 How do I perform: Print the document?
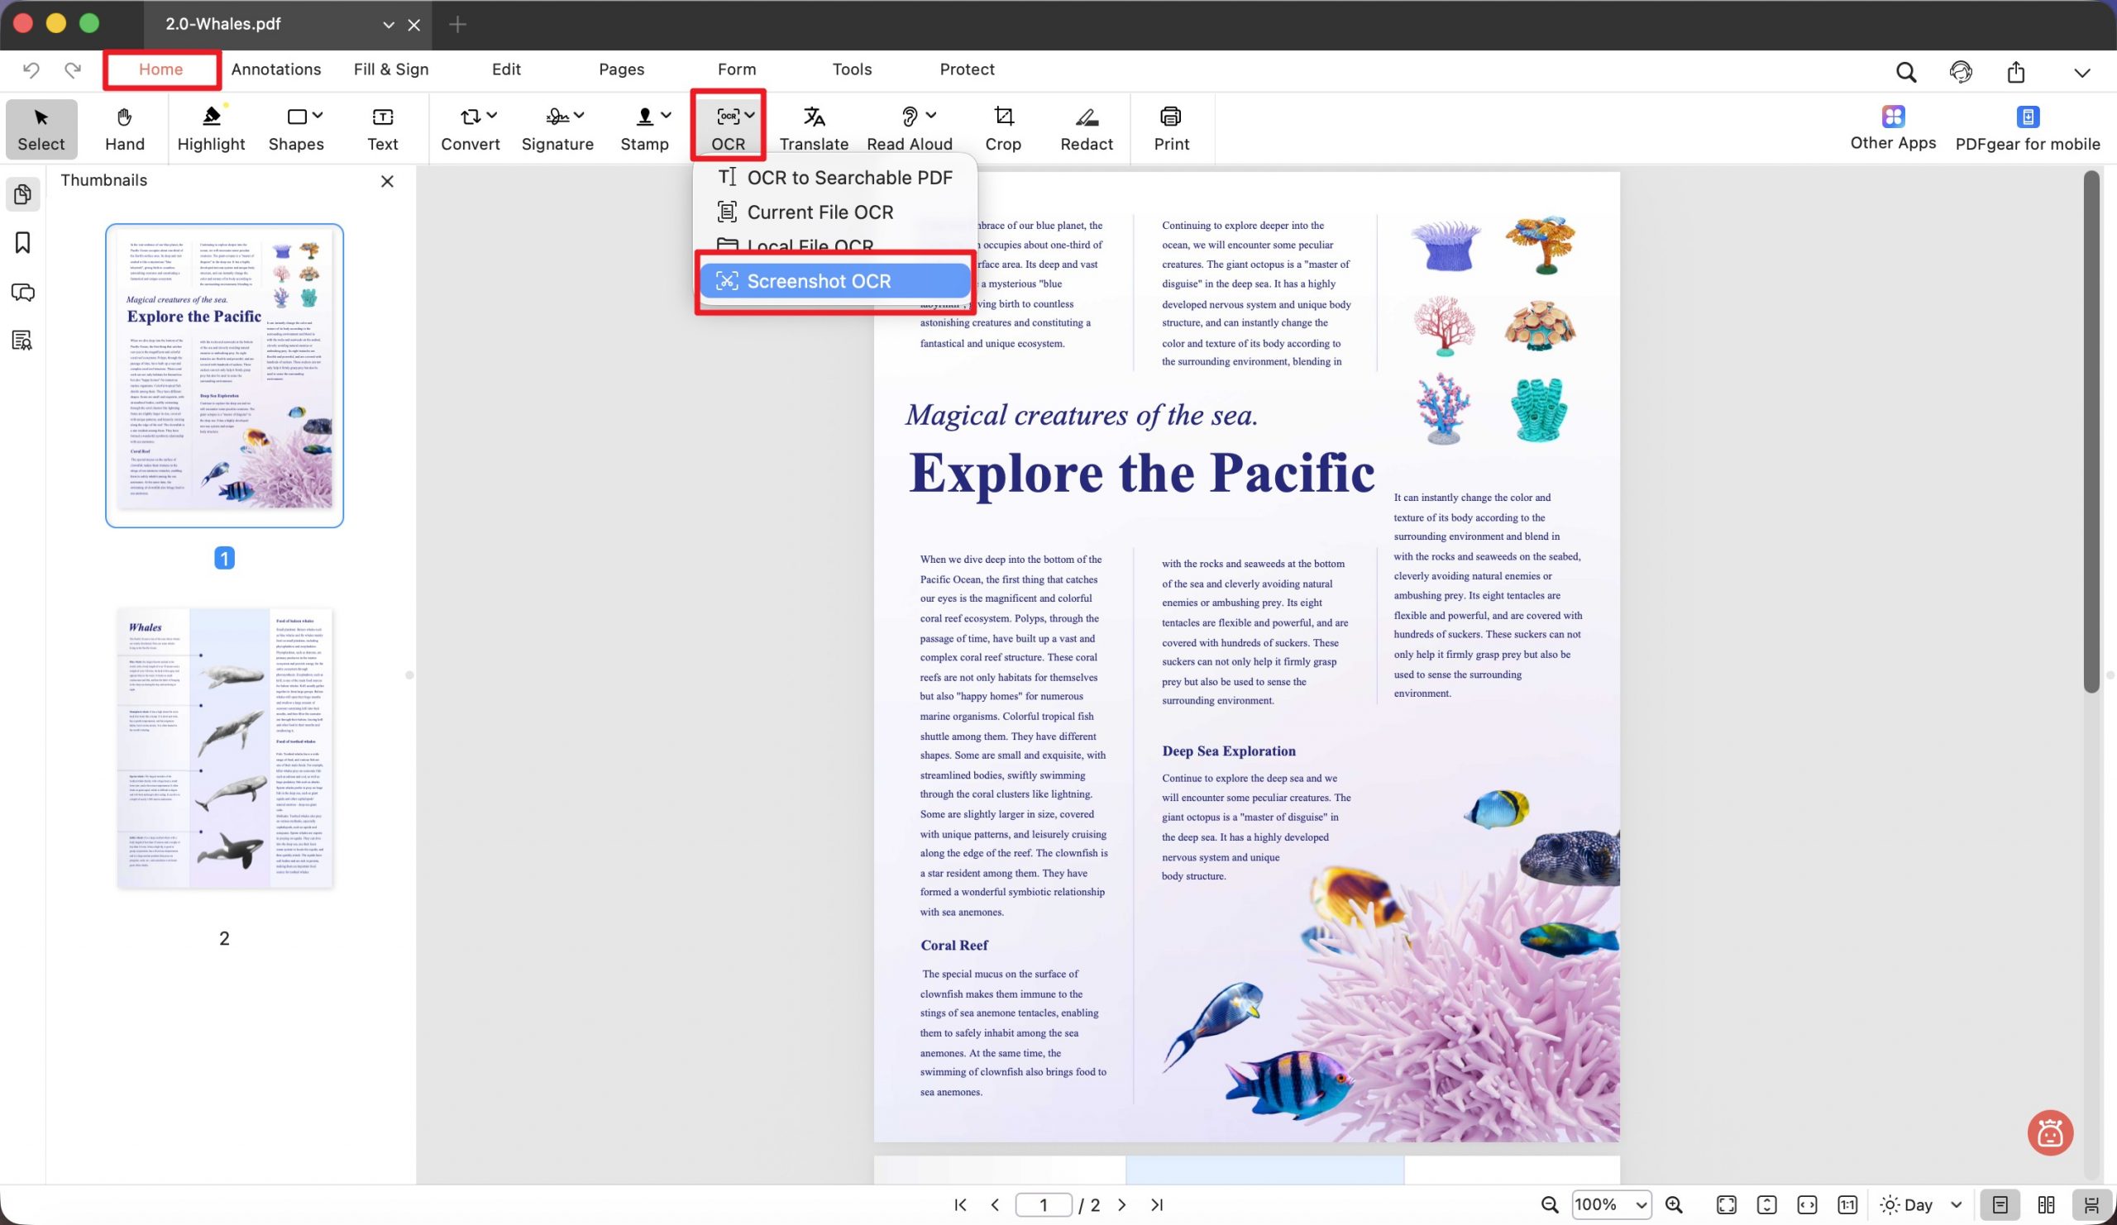pos(1171,129)
